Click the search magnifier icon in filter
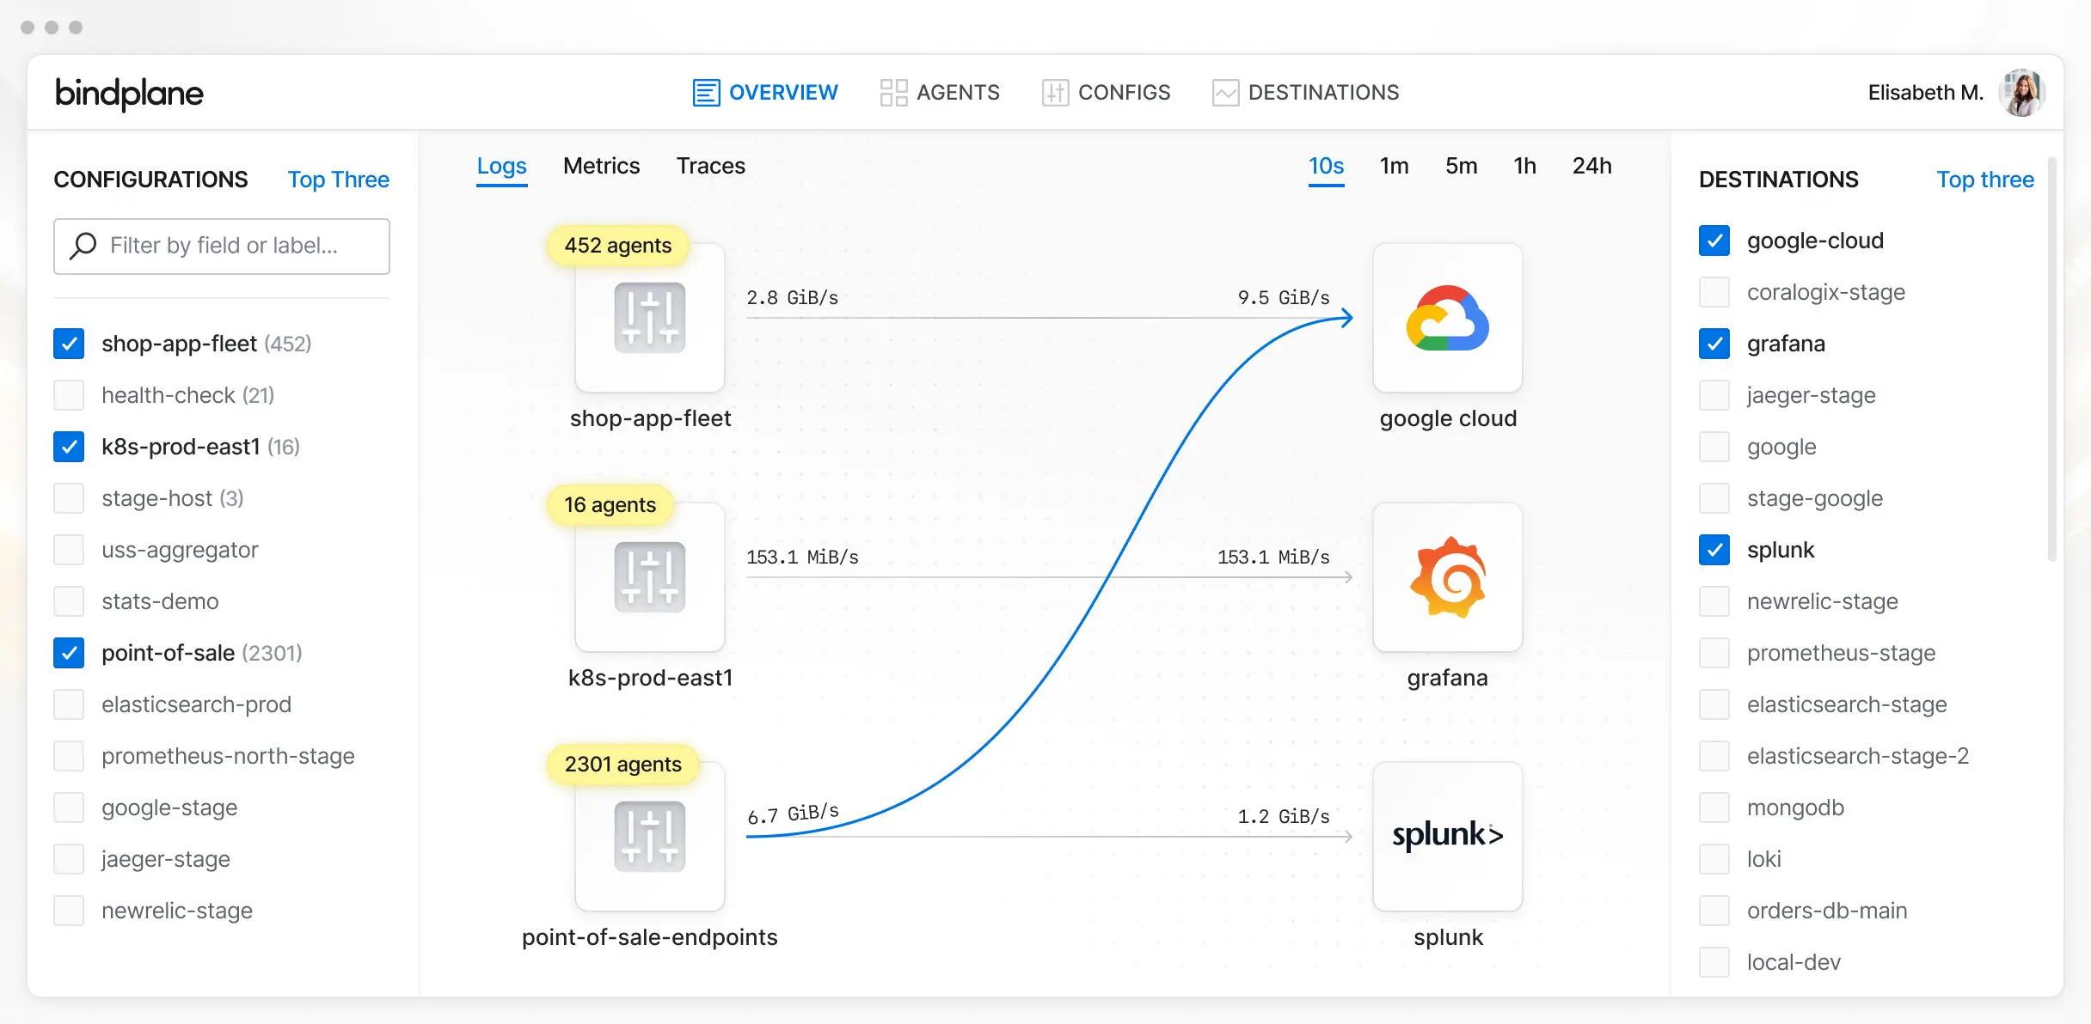2091x1024 pixels. pyautogui.click(x=83, y=246)
